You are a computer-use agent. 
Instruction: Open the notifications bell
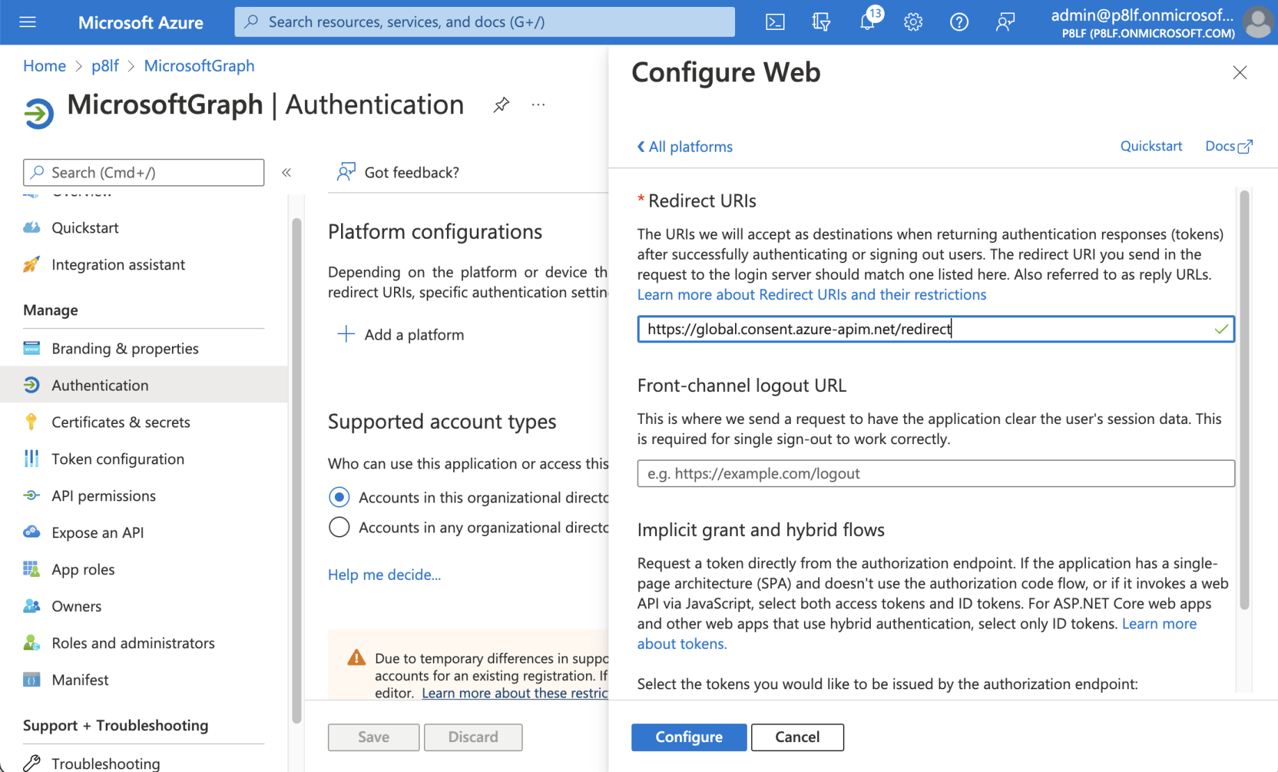tap(867, 22)
